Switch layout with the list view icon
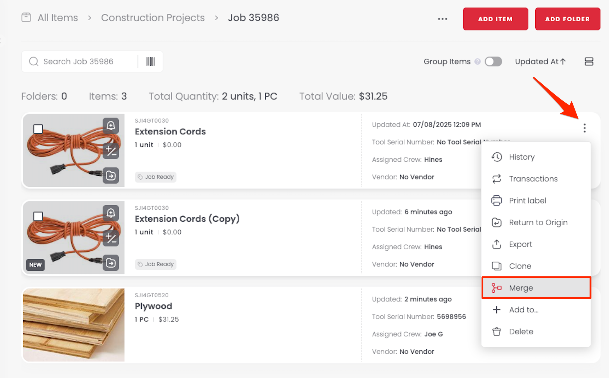 589,62
